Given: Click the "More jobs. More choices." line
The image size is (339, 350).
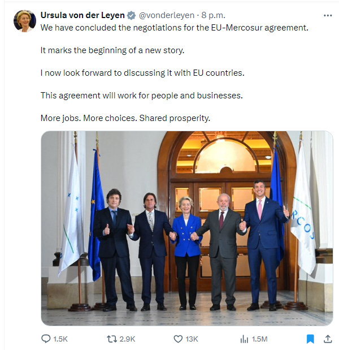Looking at the screenshot, I should click(125, 118).
